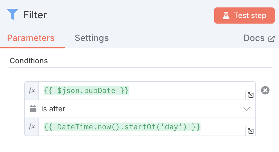This screenshot has width=279, height=152.
Task: Click the chevron arrow on operator selector
Action: pyautogui.click(x=247, y=109)
